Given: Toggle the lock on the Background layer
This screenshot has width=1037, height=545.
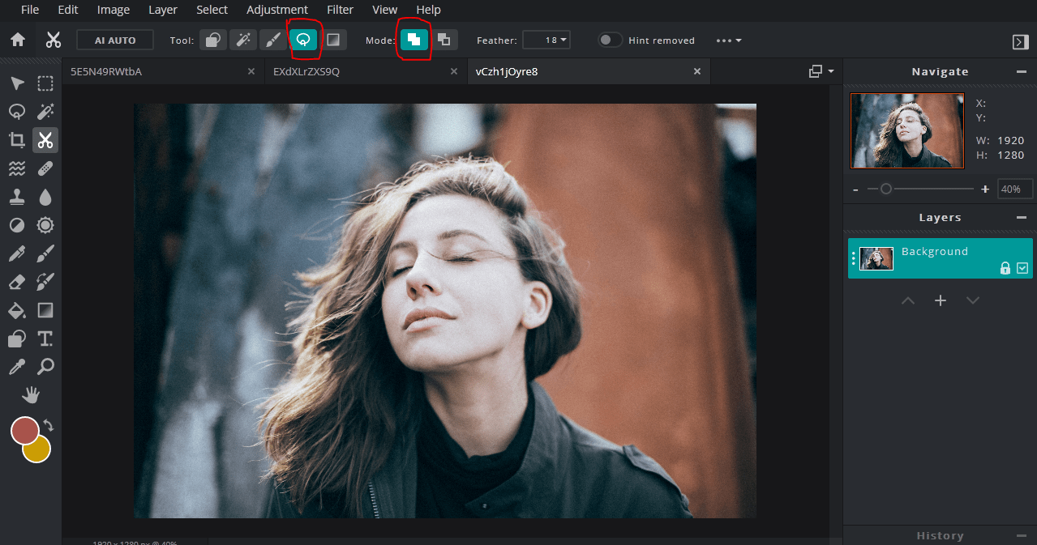Looking at the screenshot, I should click(x=1005, y=268).
